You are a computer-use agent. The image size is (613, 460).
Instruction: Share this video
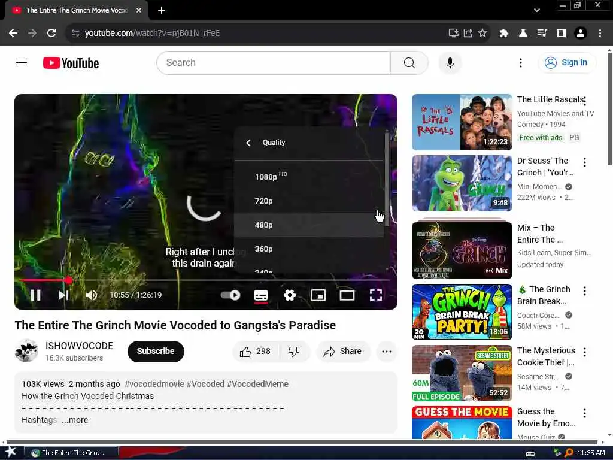[x=342, y=351]
